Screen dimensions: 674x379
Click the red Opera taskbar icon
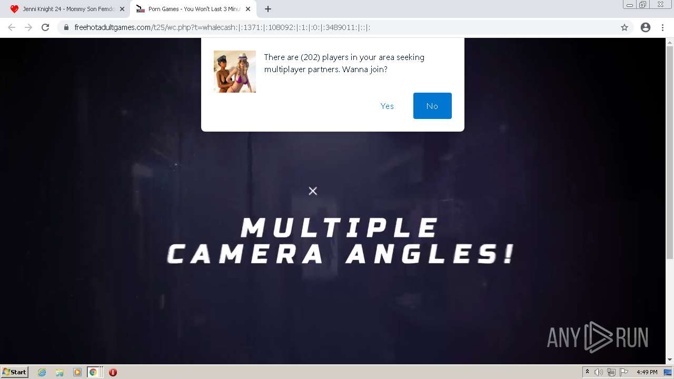113,372
